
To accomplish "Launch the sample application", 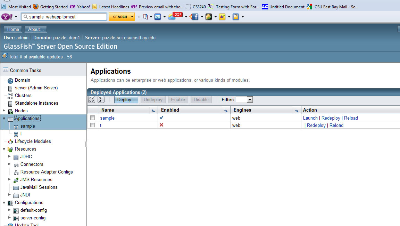I will tap(310, 118).
